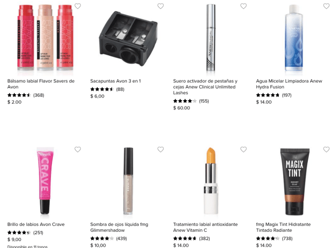The width and height of the screenshot is (333, 248).
Task: Click the pink Crave lip gloss image
Action: (x=45, y=180)
